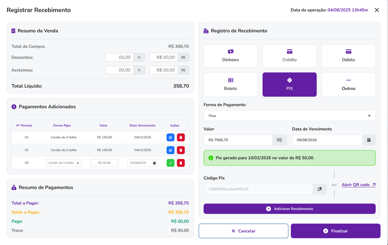Image resolution: width=388 pixels, height=245 pixels.
Task: Edit the first installment 01 payment row
Action: point(170,138)
